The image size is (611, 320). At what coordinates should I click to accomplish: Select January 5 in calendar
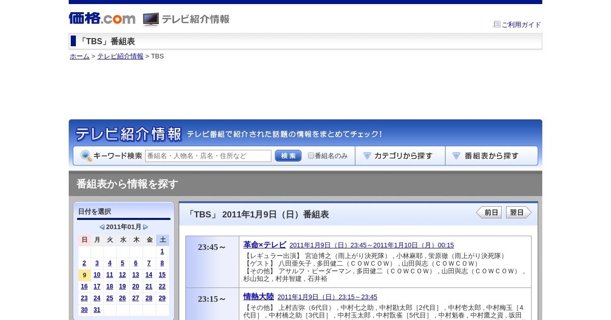click(x=123, y=263)
